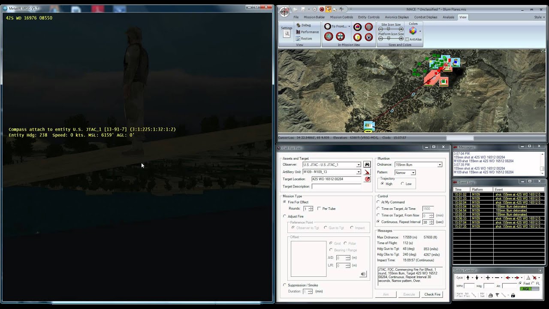Click the red target icon beside Target Location
Image resolution: width=549 pixels, height=309 pixels.
click(367, 179)
